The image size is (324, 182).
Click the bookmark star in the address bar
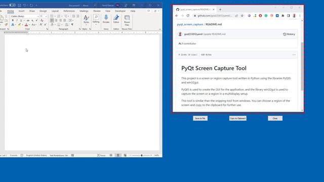(242, 16)
